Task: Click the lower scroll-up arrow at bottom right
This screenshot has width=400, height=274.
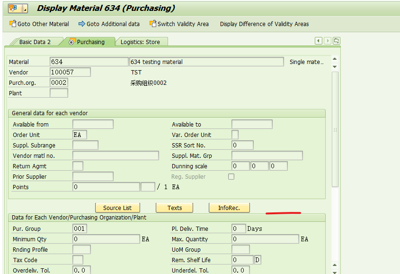Action: [x=335, y=265]
